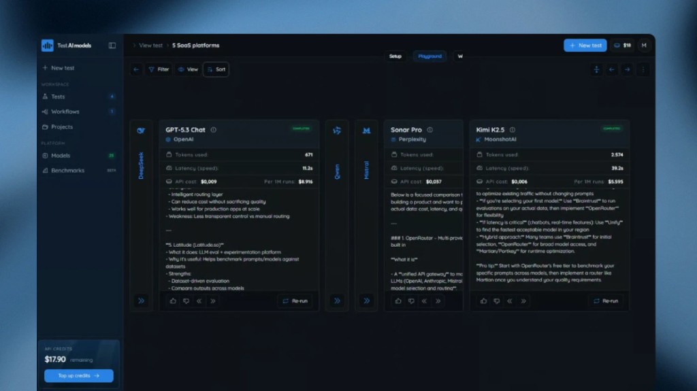This screenshot has height=391, width=697.
Task: Open Benchmarks platform item
Action: click(x=78, y=171)
